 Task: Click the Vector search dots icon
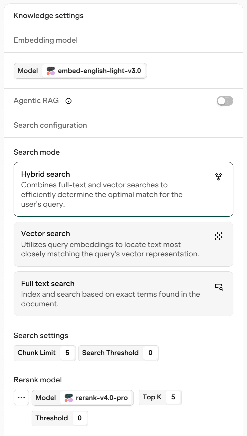tap(218, 236)
